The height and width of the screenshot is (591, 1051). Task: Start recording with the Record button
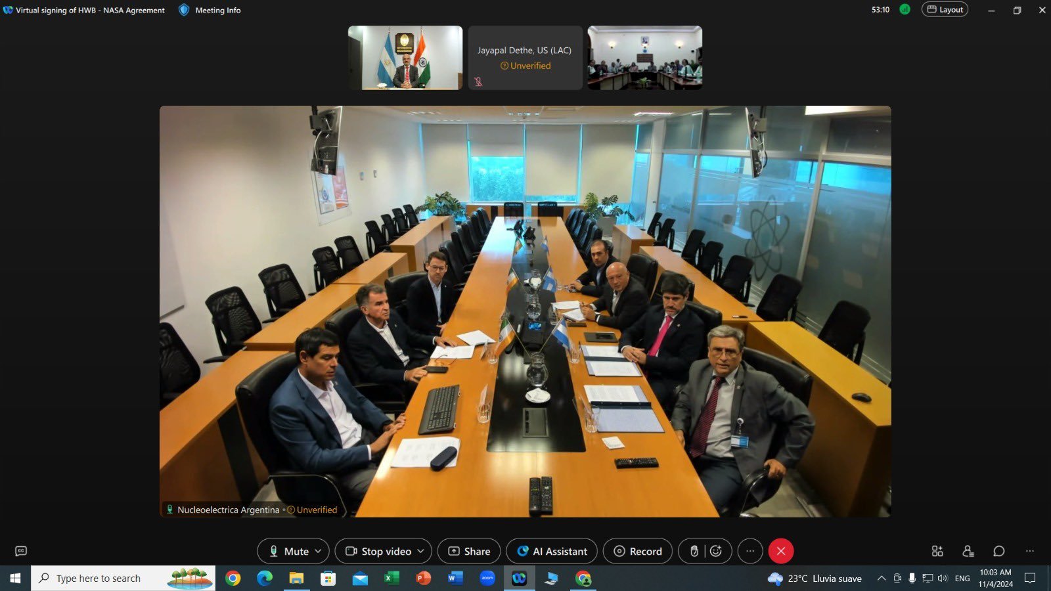pyautogui.click(x=637, y=551)
